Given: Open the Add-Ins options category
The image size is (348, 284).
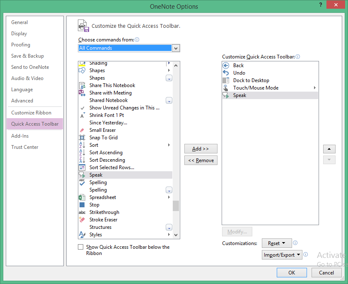Looking at the screenshot, I should click(20, 136).
